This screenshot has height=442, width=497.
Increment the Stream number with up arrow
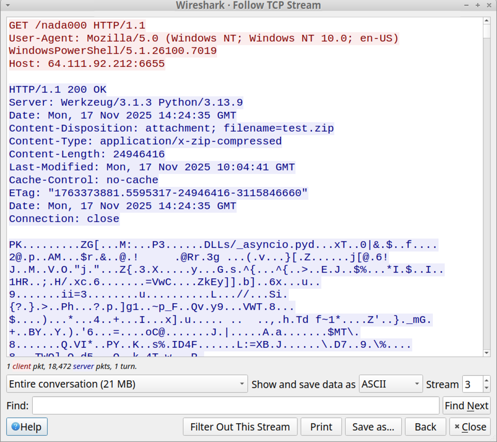[x=486, y=380]
